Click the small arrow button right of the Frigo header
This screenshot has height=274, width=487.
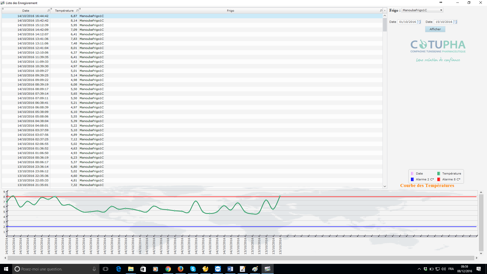(x=385, y=11)
